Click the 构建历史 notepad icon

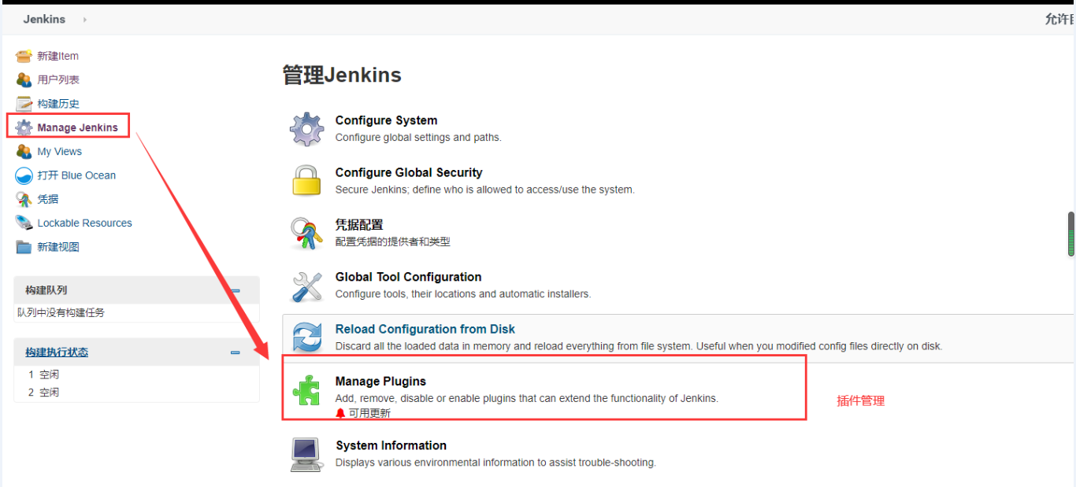tap(24, 104)
